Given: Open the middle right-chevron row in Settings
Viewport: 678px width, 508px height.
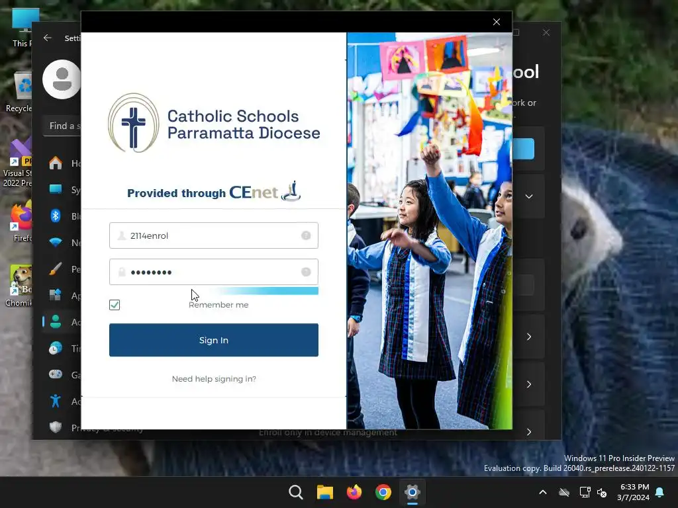Looking at the screenshot, I should (x=529, y=384).
